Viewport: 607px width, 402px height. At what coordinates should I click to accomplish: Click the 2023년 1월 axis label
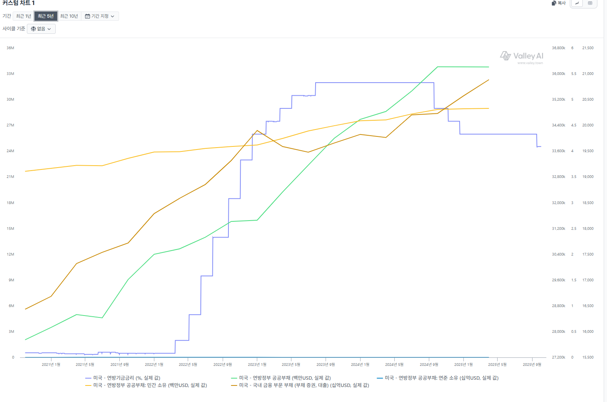click(x=257, y=364)
